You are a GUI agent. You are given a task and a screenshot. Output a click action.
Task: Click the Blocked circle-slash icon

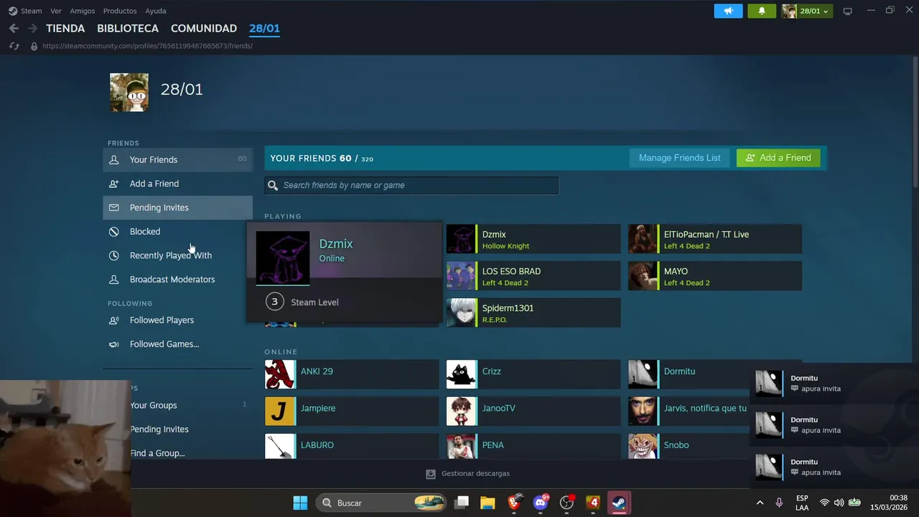click(113, 231)
